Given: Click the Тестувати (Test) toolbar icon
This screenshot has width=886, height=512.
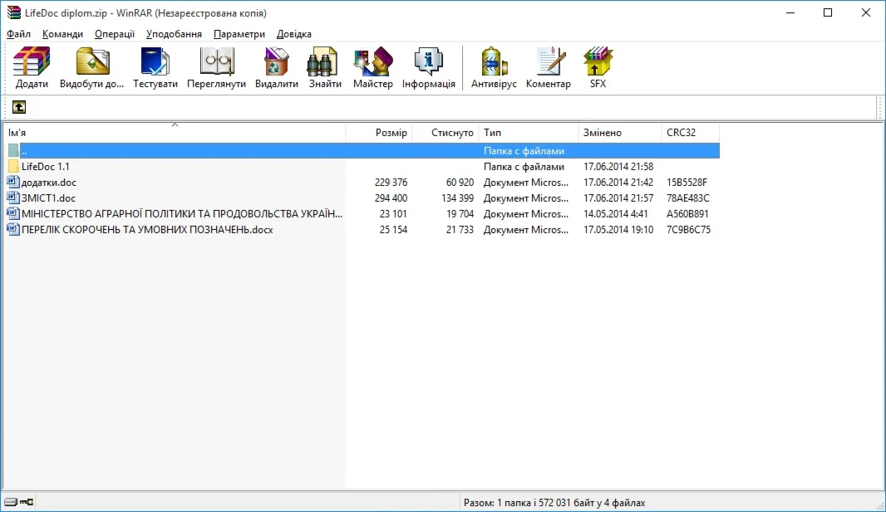Looking at the screenshot, I should coord(155,61).
